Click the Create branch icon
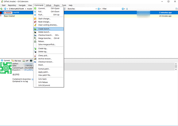 pos(35,29)
